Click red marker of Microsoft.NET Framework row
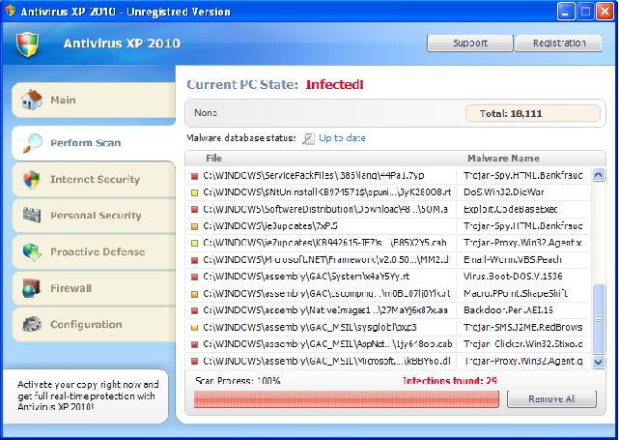The width and height of the screenshot is (619, 440). pos(194,260)
